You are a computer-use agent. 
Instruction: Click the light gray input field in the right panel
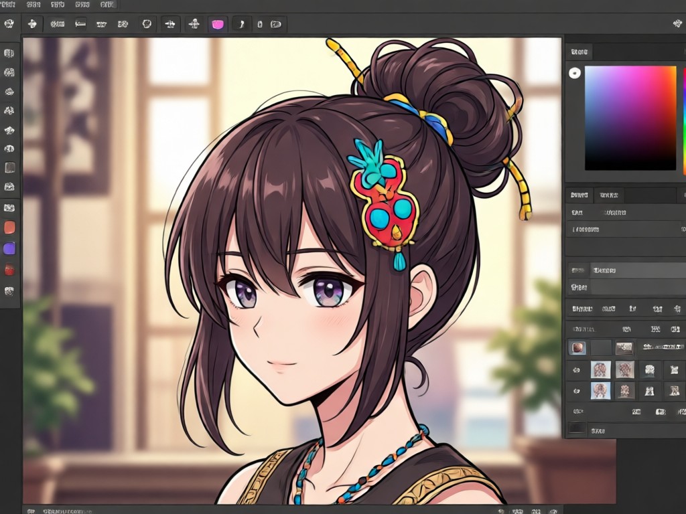[638, 270]
